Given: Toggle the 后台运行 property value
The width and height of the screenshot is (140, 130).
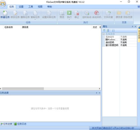Looking at the screenshot, I should click(x=128, y=37).
